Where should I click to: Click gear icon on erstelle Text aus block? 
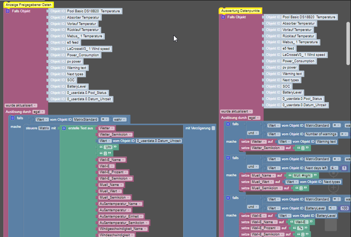coord(64,128)
